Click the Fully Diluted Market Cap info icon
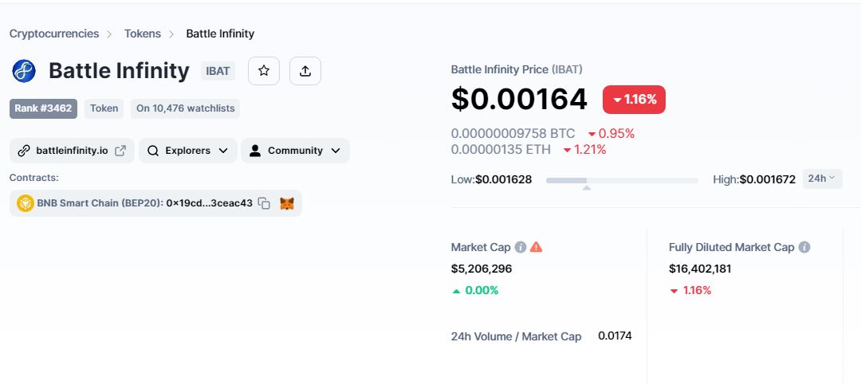 (804, 247)
